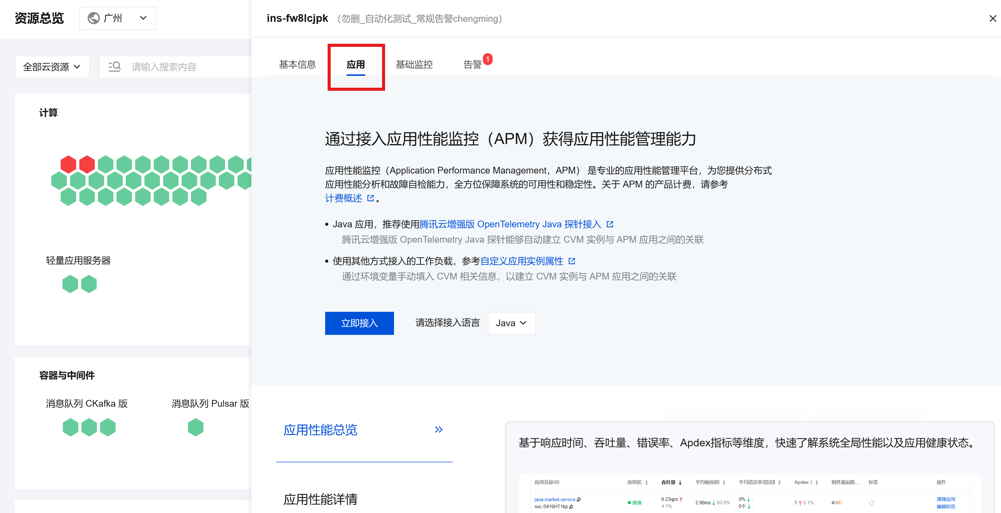Click external link icon after 自定义应用实例属性

coord(572,261)
